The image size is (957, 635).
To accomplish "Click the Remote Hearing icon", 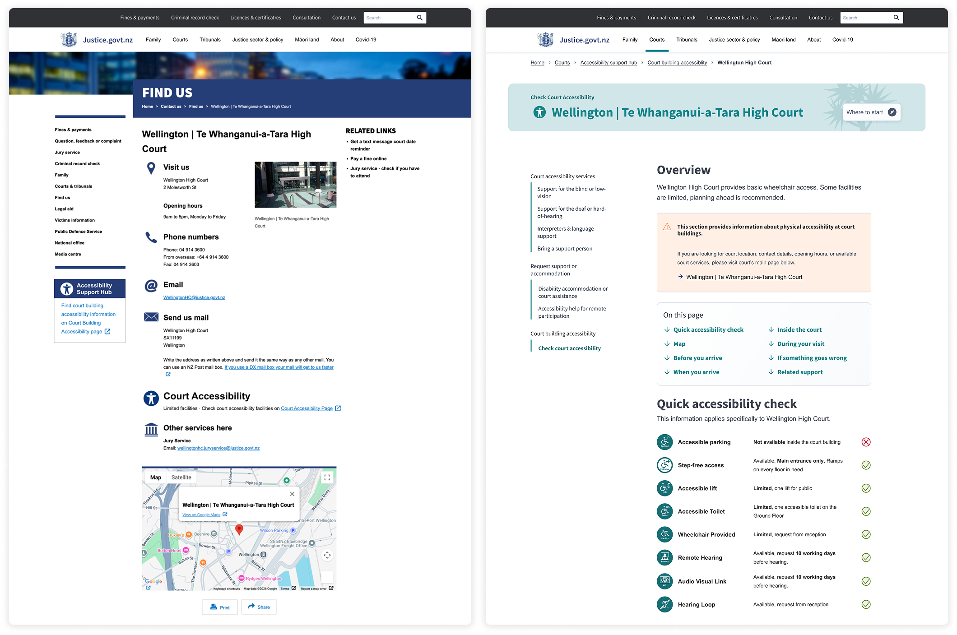I will [664, 558].
